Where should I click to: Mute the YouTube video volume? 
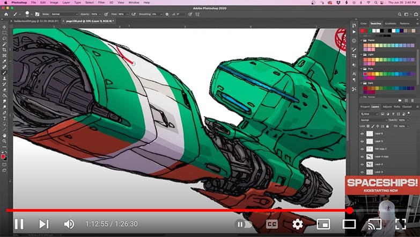click(69, 224)
